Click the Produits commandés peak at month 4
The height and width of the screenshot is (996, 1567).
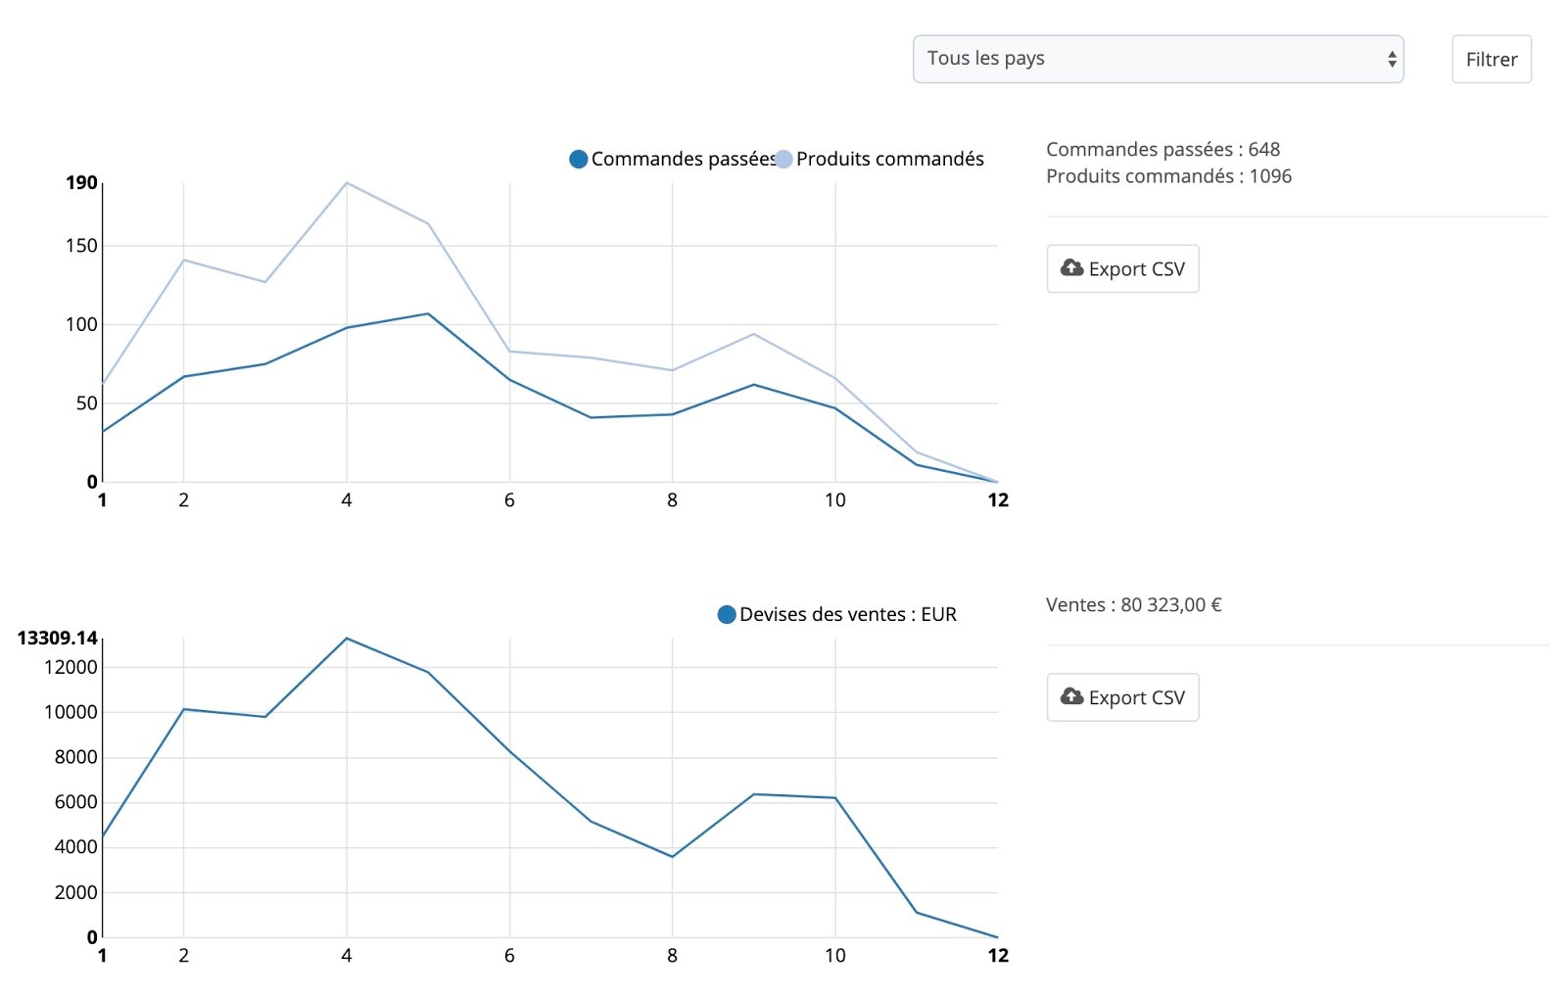click(347, 183)
